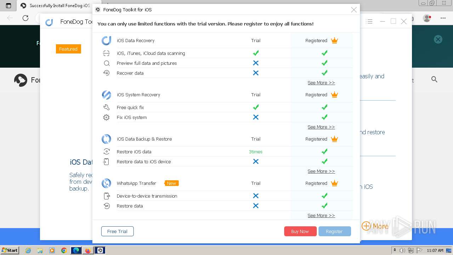
Task: Click the Free quick fix wrench icon
Action: (106, 108)
